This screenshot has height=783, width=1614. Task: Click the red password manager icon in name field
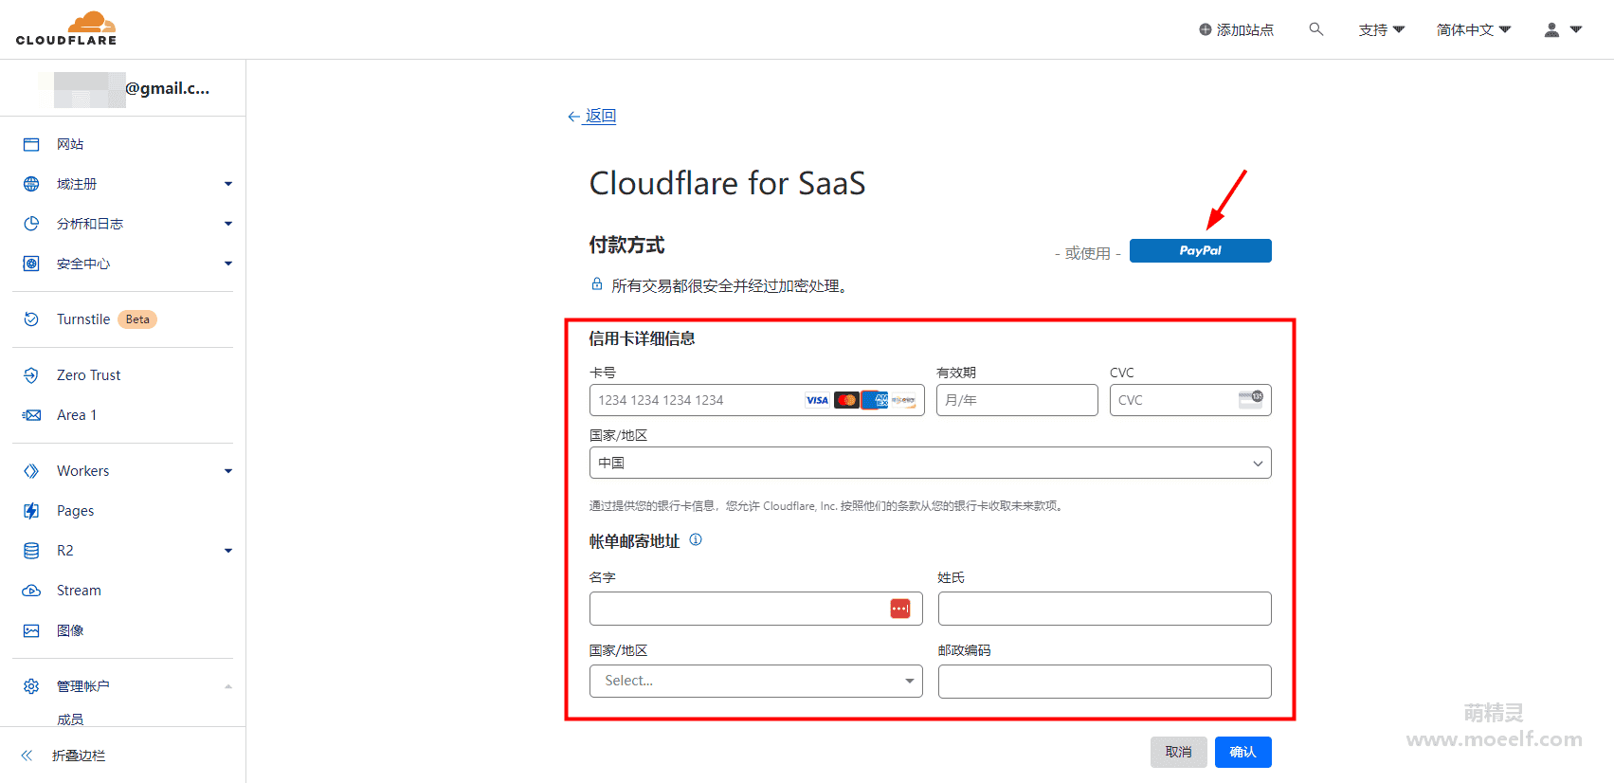click(900, 609)
